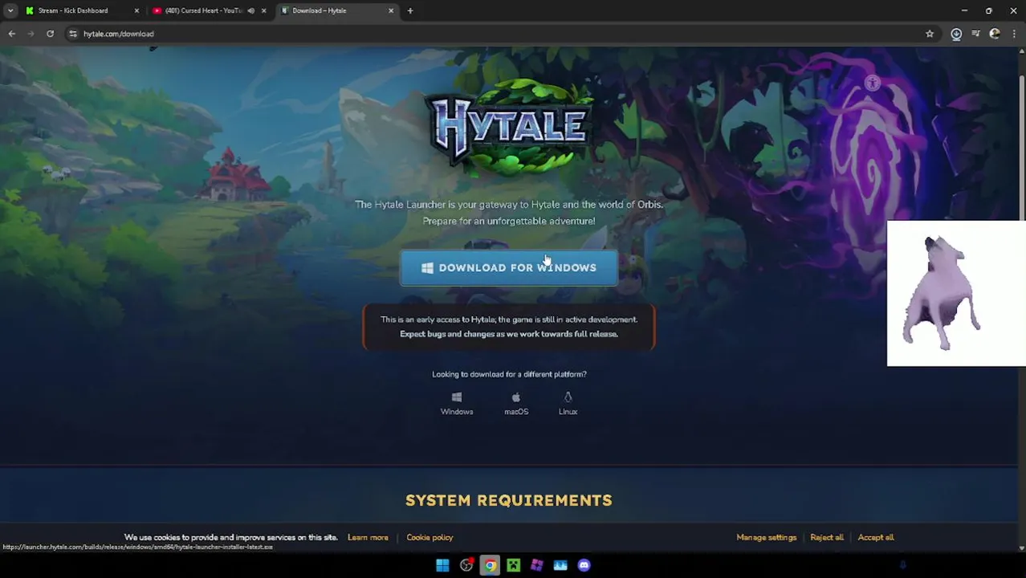View site information icon in address bar

73,34
